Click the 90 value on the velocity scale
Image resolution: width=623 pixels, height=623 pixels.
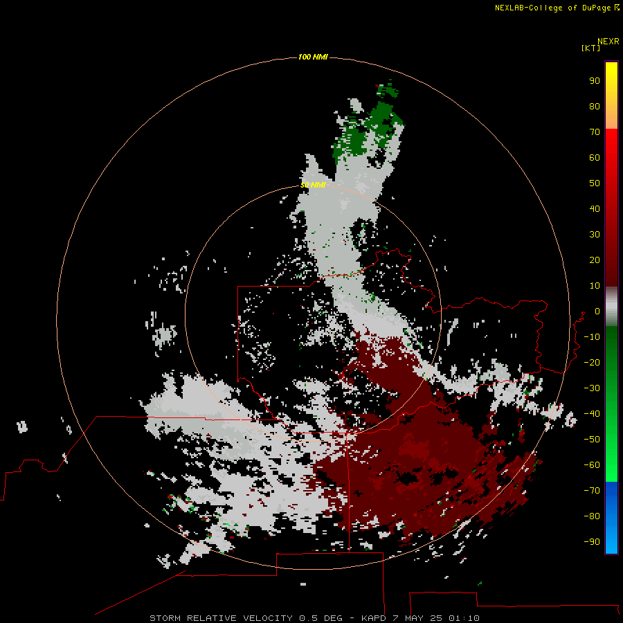pyautogui.click(x=595, y=81)
